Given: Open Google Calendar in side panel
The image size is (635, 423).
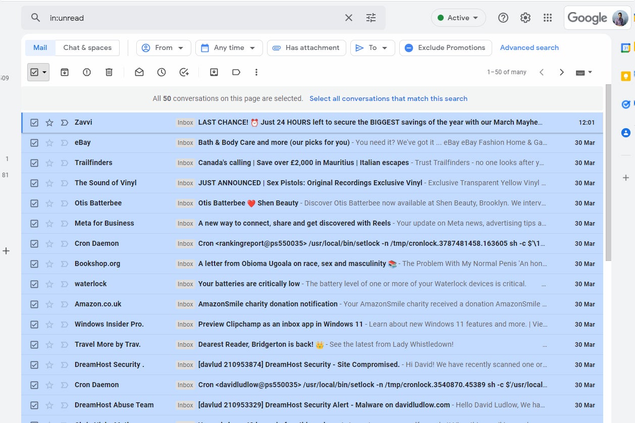Looking at the screenshot, I should [x=626, y=48].
